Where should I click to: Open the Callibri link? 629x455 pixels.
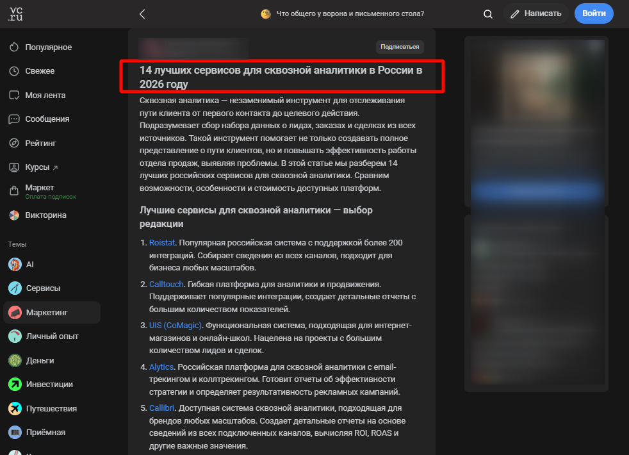click(161, 408)
